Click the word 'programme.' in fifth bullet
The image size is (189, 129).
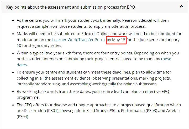pyautogui.click(x=28, y=97)
